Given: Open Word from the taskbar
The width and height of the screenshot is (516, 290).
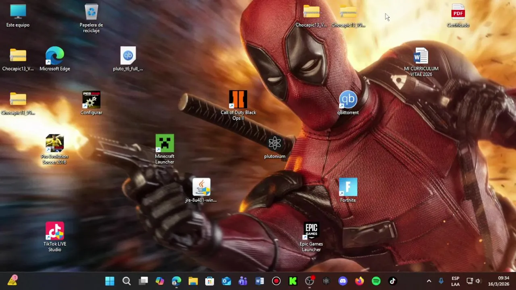Looking at the screenshot, I should tap(260, 281).
